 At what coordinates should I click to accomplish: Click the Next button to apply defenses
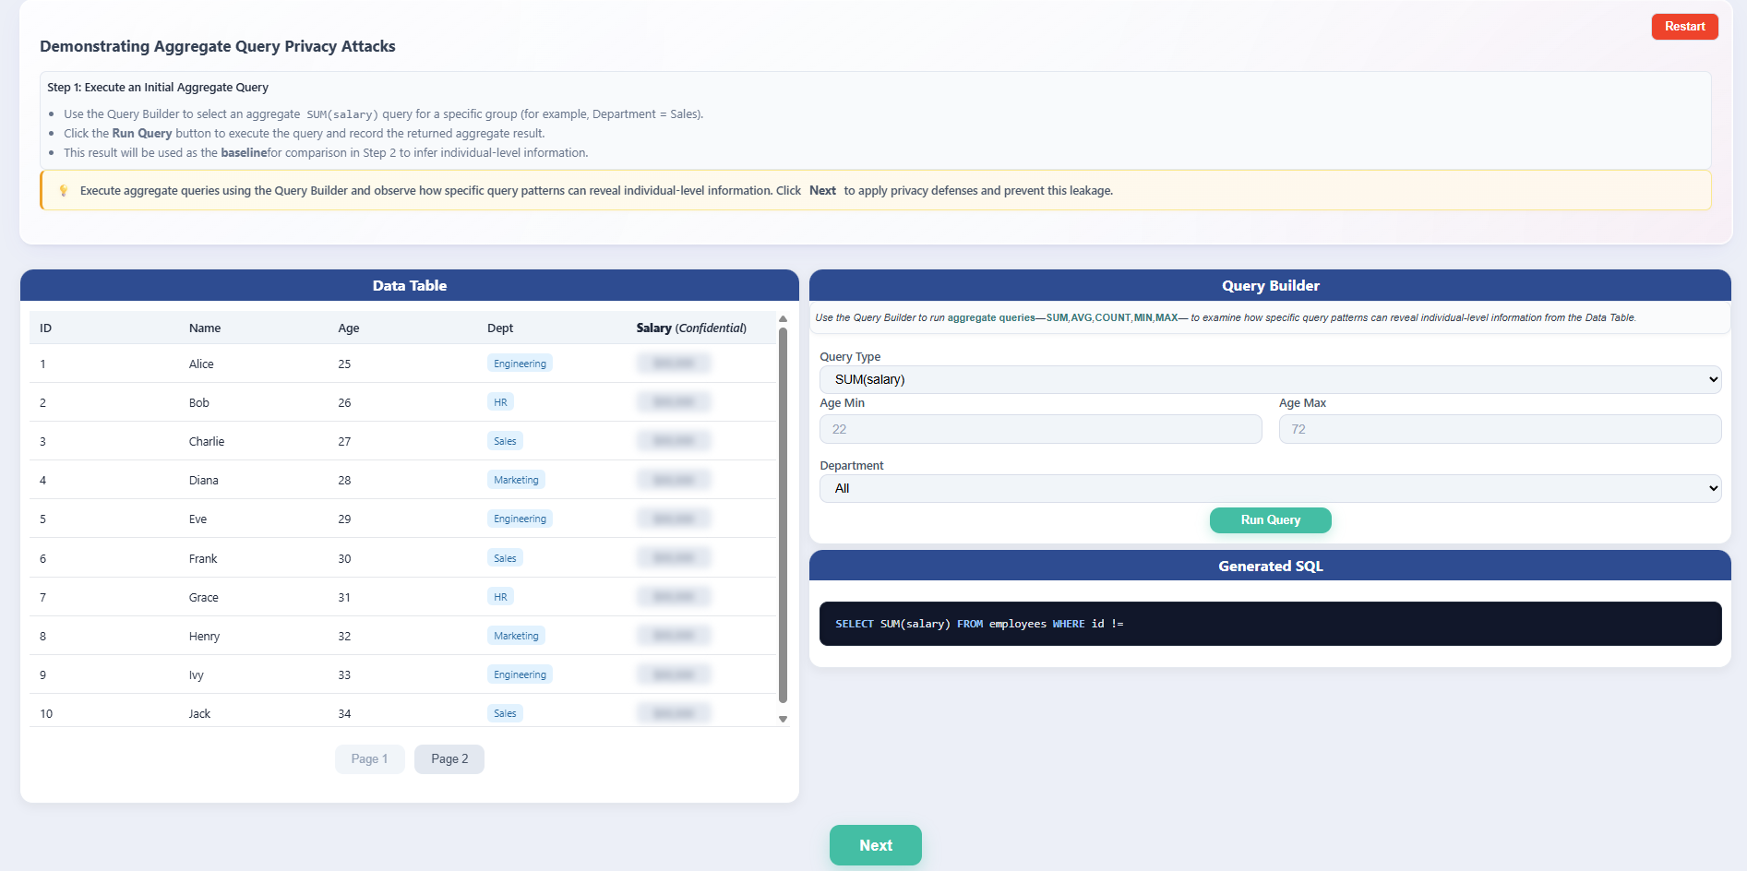pyautogui.click(x=875, y=844)
